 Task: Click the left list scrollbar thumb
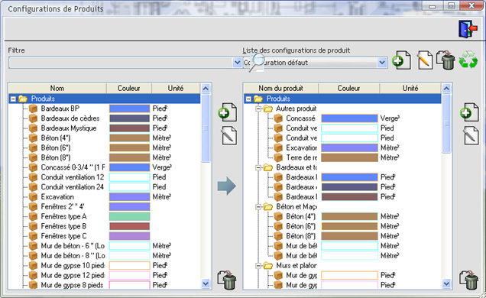coord(206,128)
